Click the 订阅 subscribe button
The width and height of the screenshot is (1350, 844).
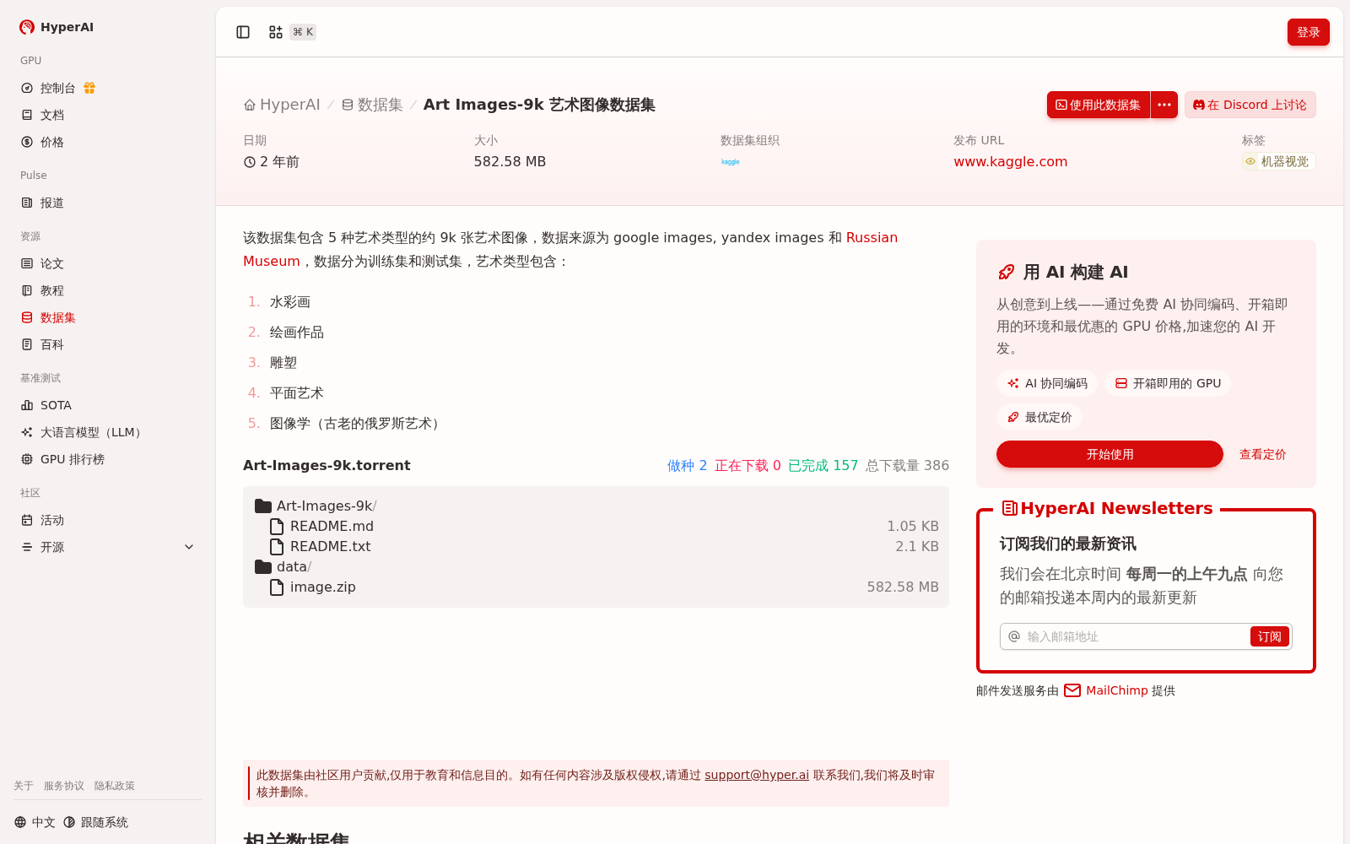tap(1269, 636)
